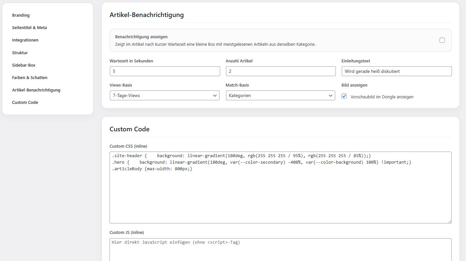This screenshot has width=466, height=261.
Task: Click the Custom Code sidebar link
Action: tap(25, 102)
